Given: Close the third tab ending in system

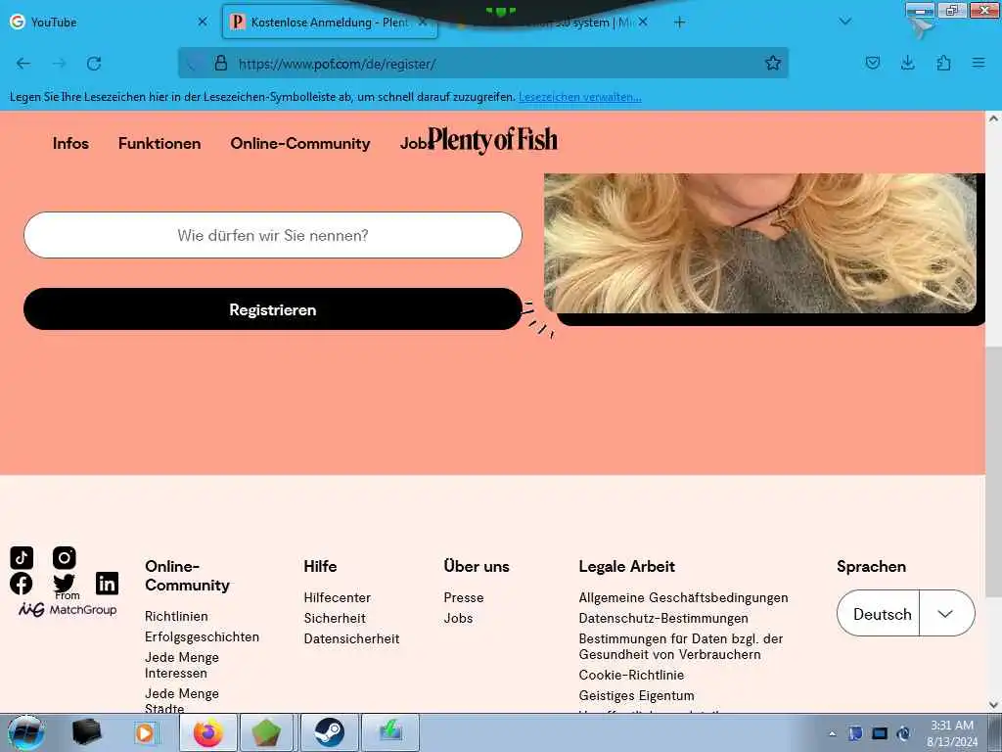Looking at the screenshot, I should (x=643, y=22).
